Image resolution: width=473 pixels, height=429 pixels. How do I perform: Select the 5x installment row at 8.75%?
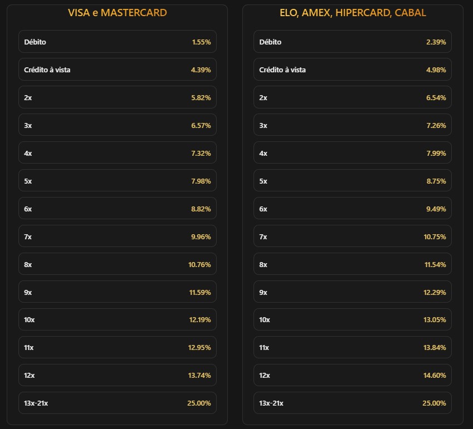(353, 181)
